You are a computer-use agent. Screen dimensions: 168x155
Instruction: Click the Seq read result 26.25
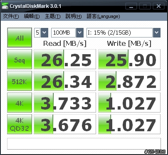(x=65, y=59)
